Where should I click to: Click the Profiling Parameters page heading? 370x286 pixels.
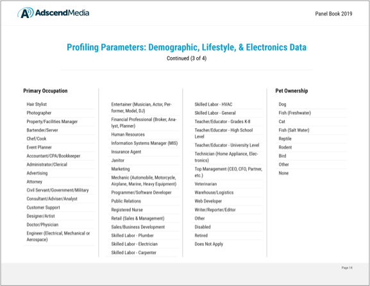tap(187, 47)
